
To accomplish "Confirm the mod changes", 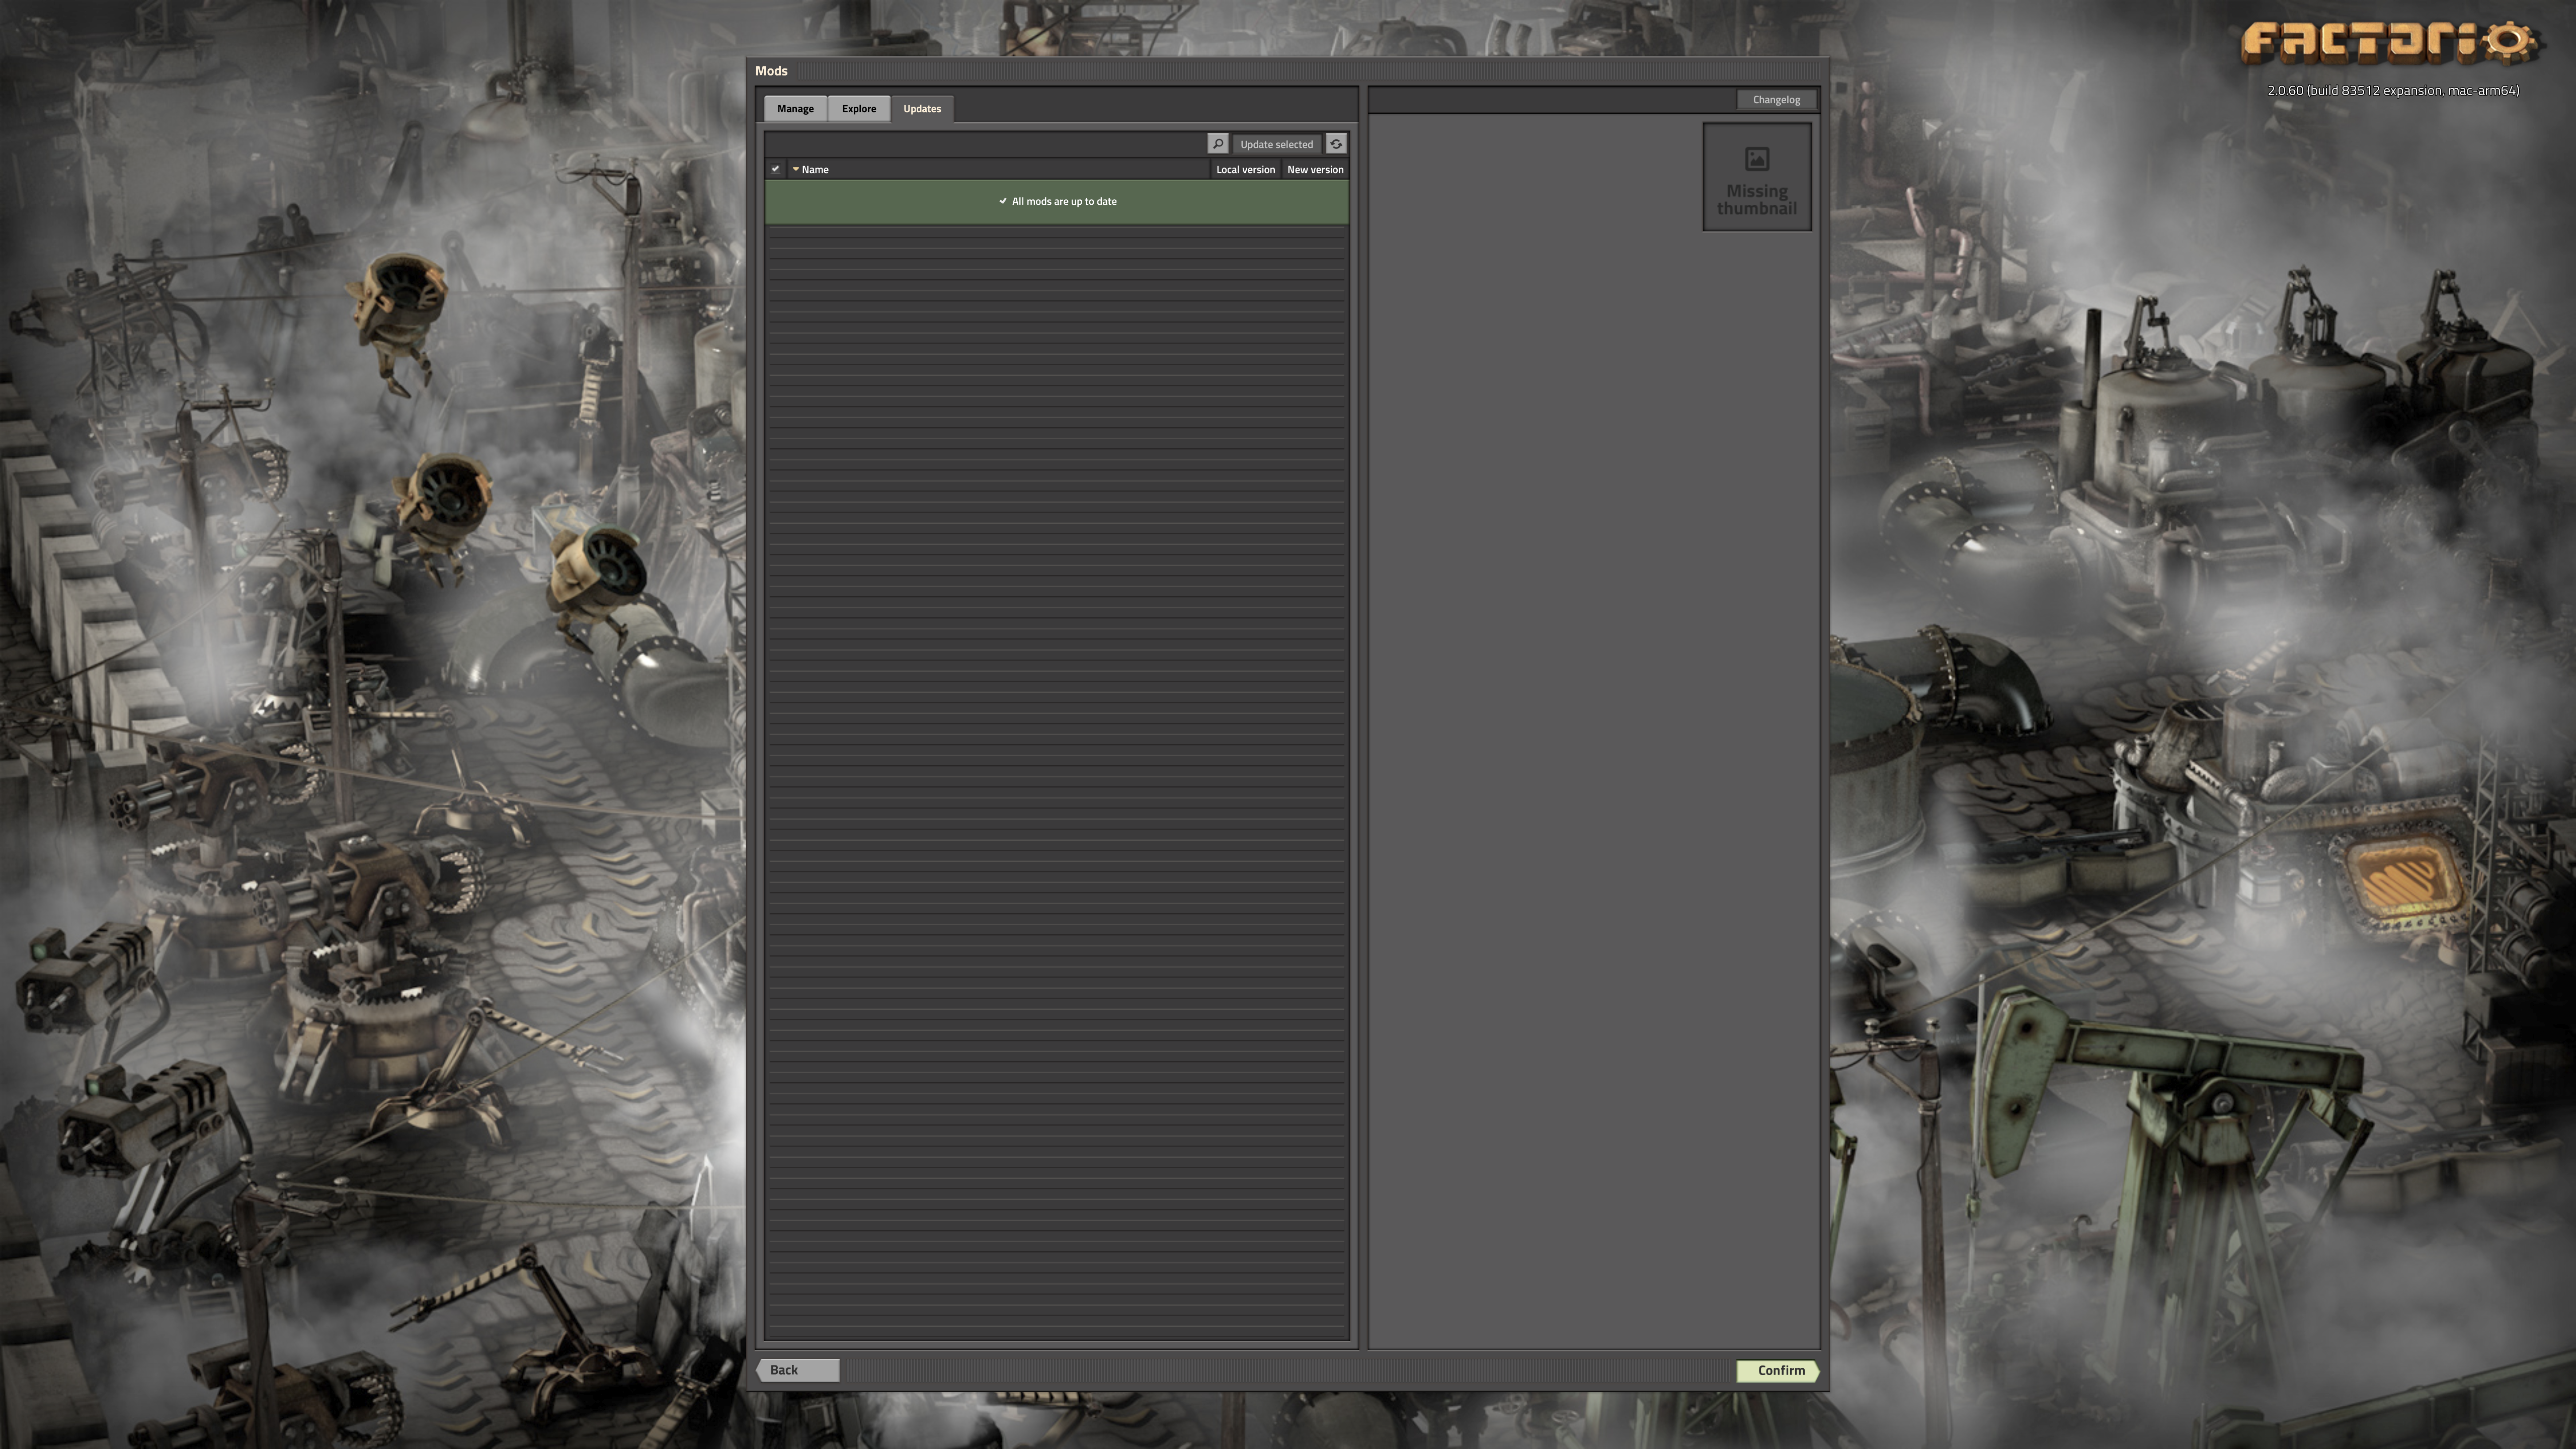I will (x=1778, y=1370).
